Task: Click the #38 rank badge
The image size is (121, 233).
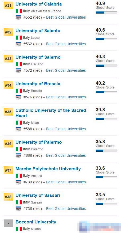Action: tap(8, 197)
